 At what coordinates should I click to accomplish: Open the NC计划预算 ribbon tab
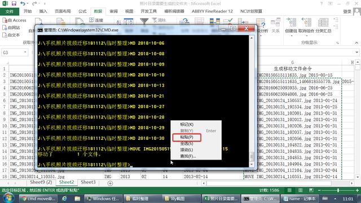[x=251, y=11]
